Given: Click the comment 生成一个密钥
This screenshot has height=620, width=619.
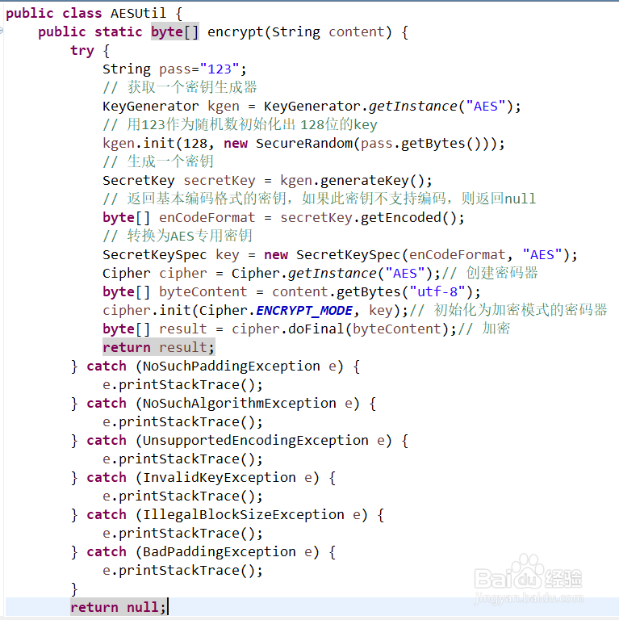Looking at the screenshot, I should [x=158, y=161].
